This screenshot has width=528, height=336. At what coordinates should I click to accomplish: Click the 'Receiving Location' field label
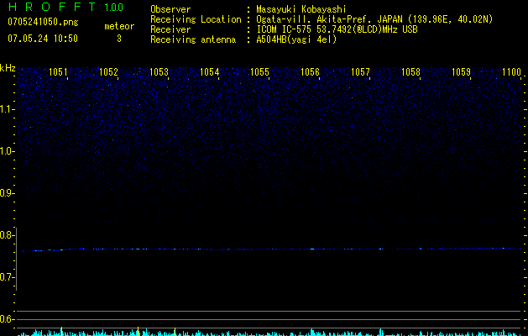click(x=196, y=19)
